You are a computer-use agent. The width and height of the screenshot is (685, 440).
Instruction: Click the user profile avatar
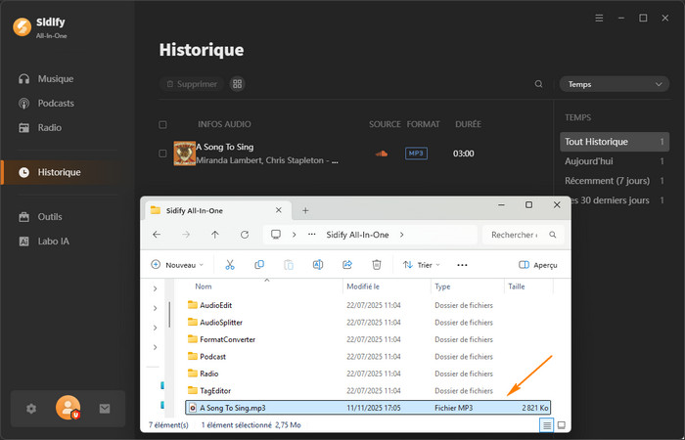click(68, 408)
